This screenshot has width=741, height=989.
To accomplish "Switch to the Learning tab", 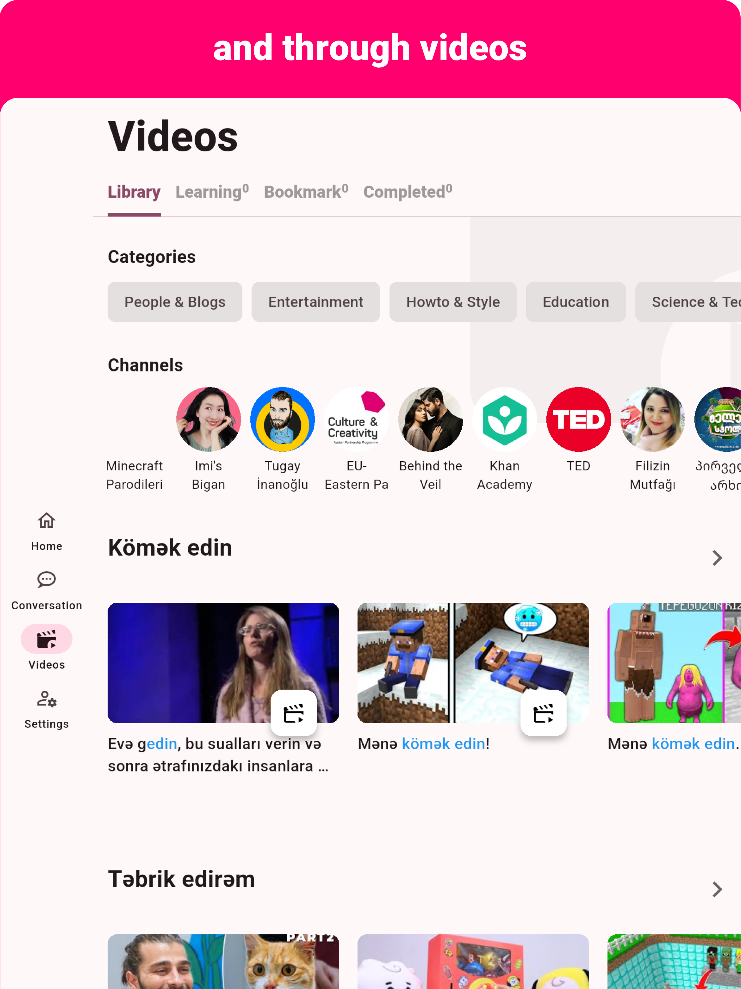I will pos(212,192).
